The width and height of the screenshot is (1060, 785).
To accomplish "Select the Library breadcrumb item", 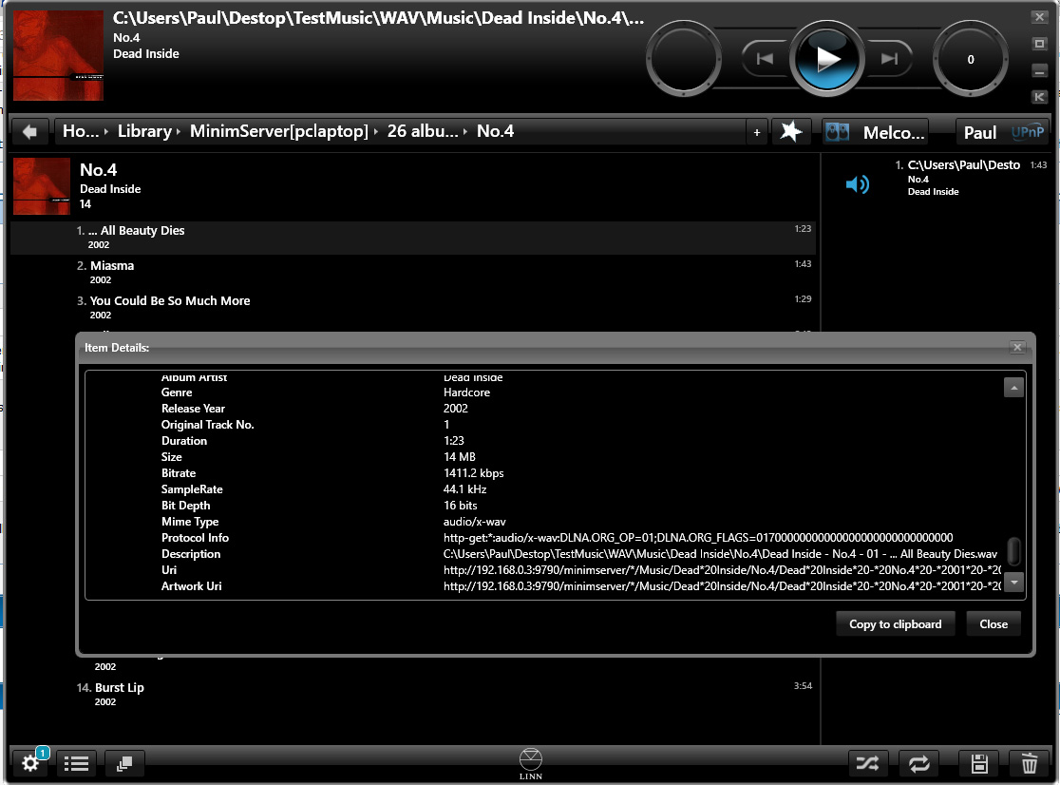I will coord(144,131).
